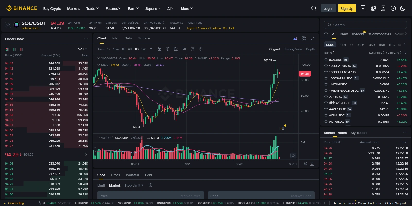
Task: Open order book more options dots
Action: click(86, 39)
